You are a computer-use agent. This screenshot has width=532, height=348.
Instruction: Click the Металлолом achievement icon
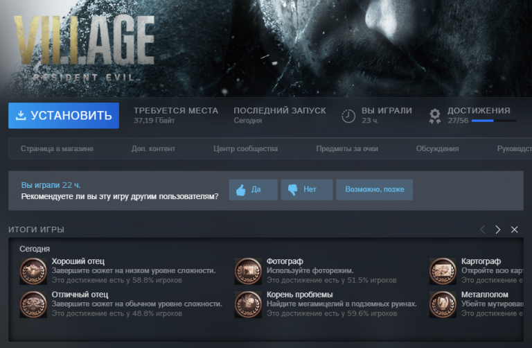443,304
